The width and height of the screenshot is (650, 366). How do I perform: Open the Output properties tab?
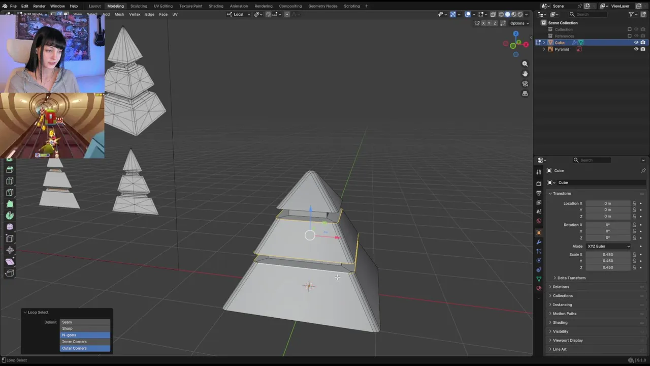[x=539, y=193]
